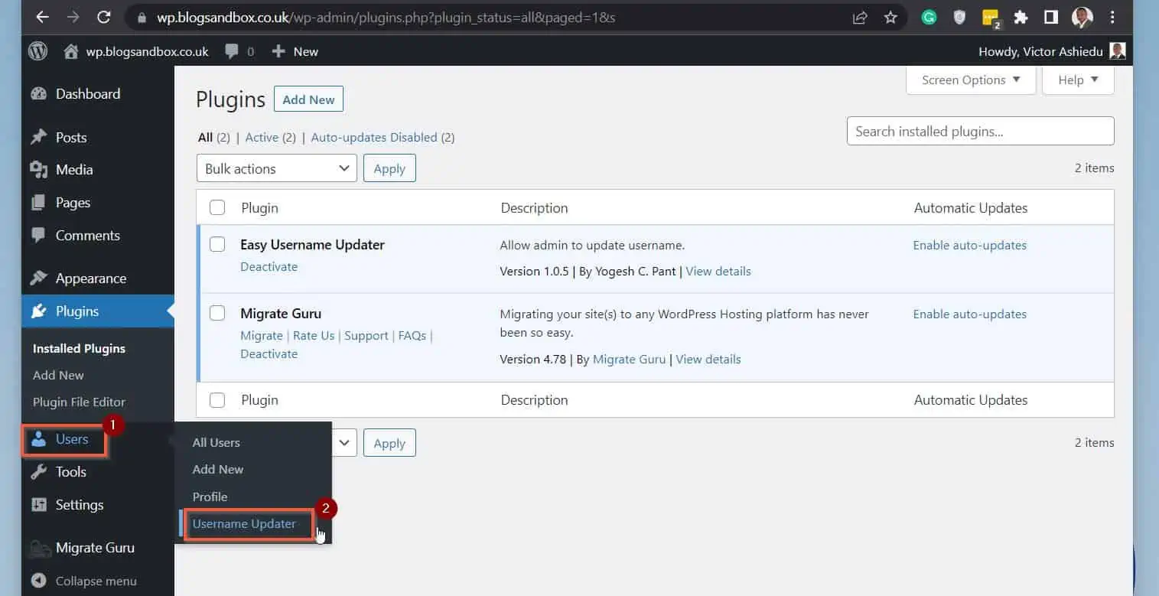Open the Chrome three-dot menu
Viewport: 1159px width, 596px height.
(1112, 17)
